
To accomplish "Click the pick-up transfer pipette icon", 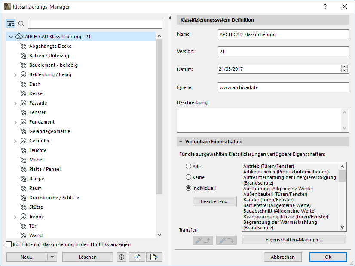I will (202, 240).
